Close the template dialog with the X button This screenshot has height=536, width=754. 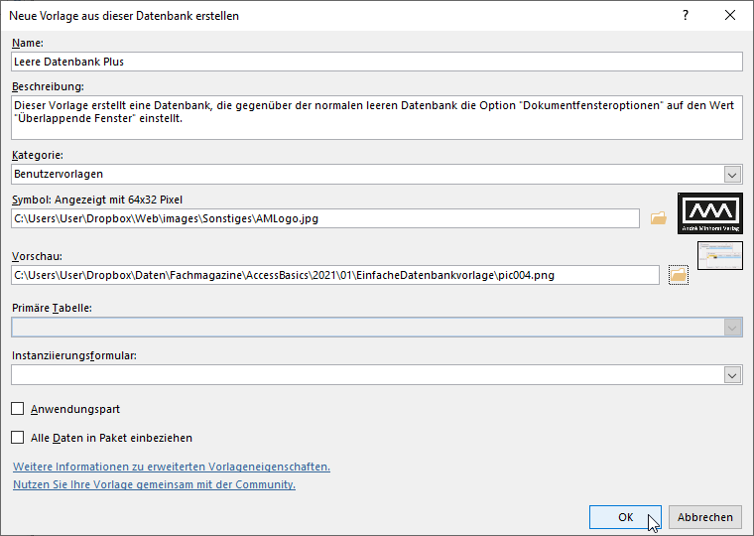point(730,16)
